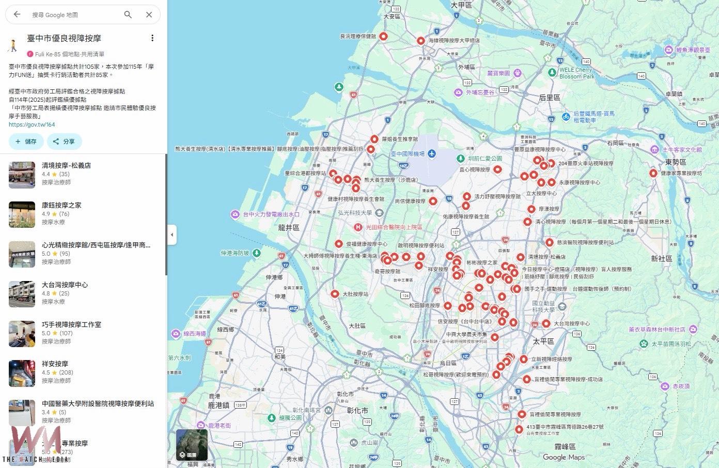
Task: Click the 盲裡偷閒專業視障按摩-成功店 map pin
Action: [527, 379]
